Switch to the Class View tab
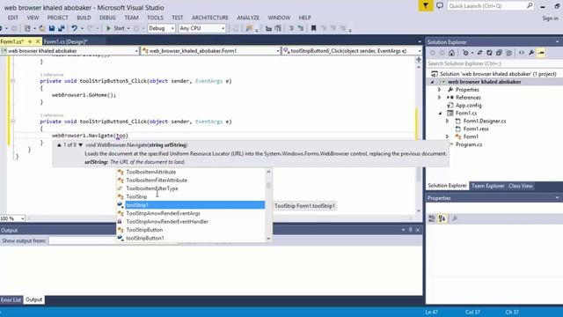Image resolution: width=563 pixels, height=317 pixels. coord(520,186)
